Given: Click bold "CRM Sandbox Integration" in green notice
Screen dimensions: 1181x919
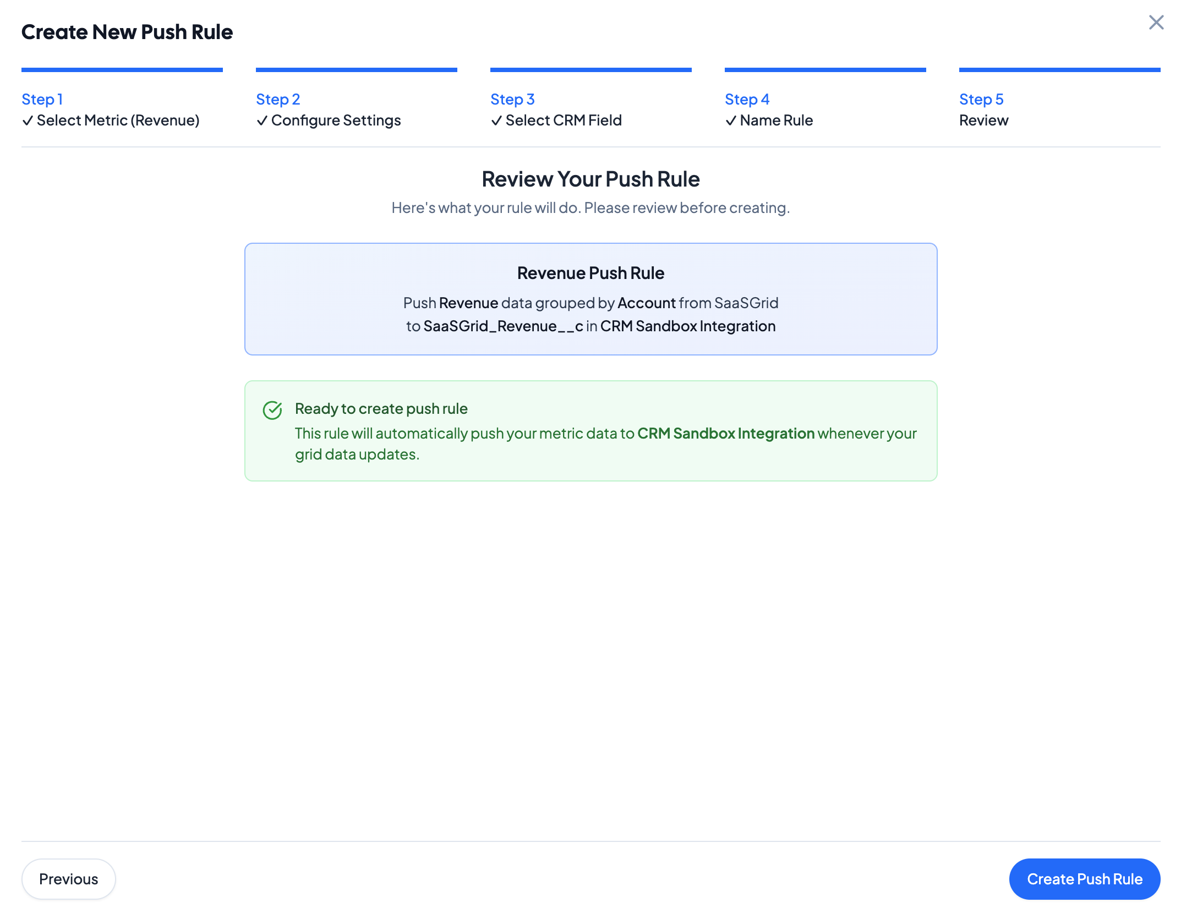Looking at the screenshot, I should (x=726, y=433).
